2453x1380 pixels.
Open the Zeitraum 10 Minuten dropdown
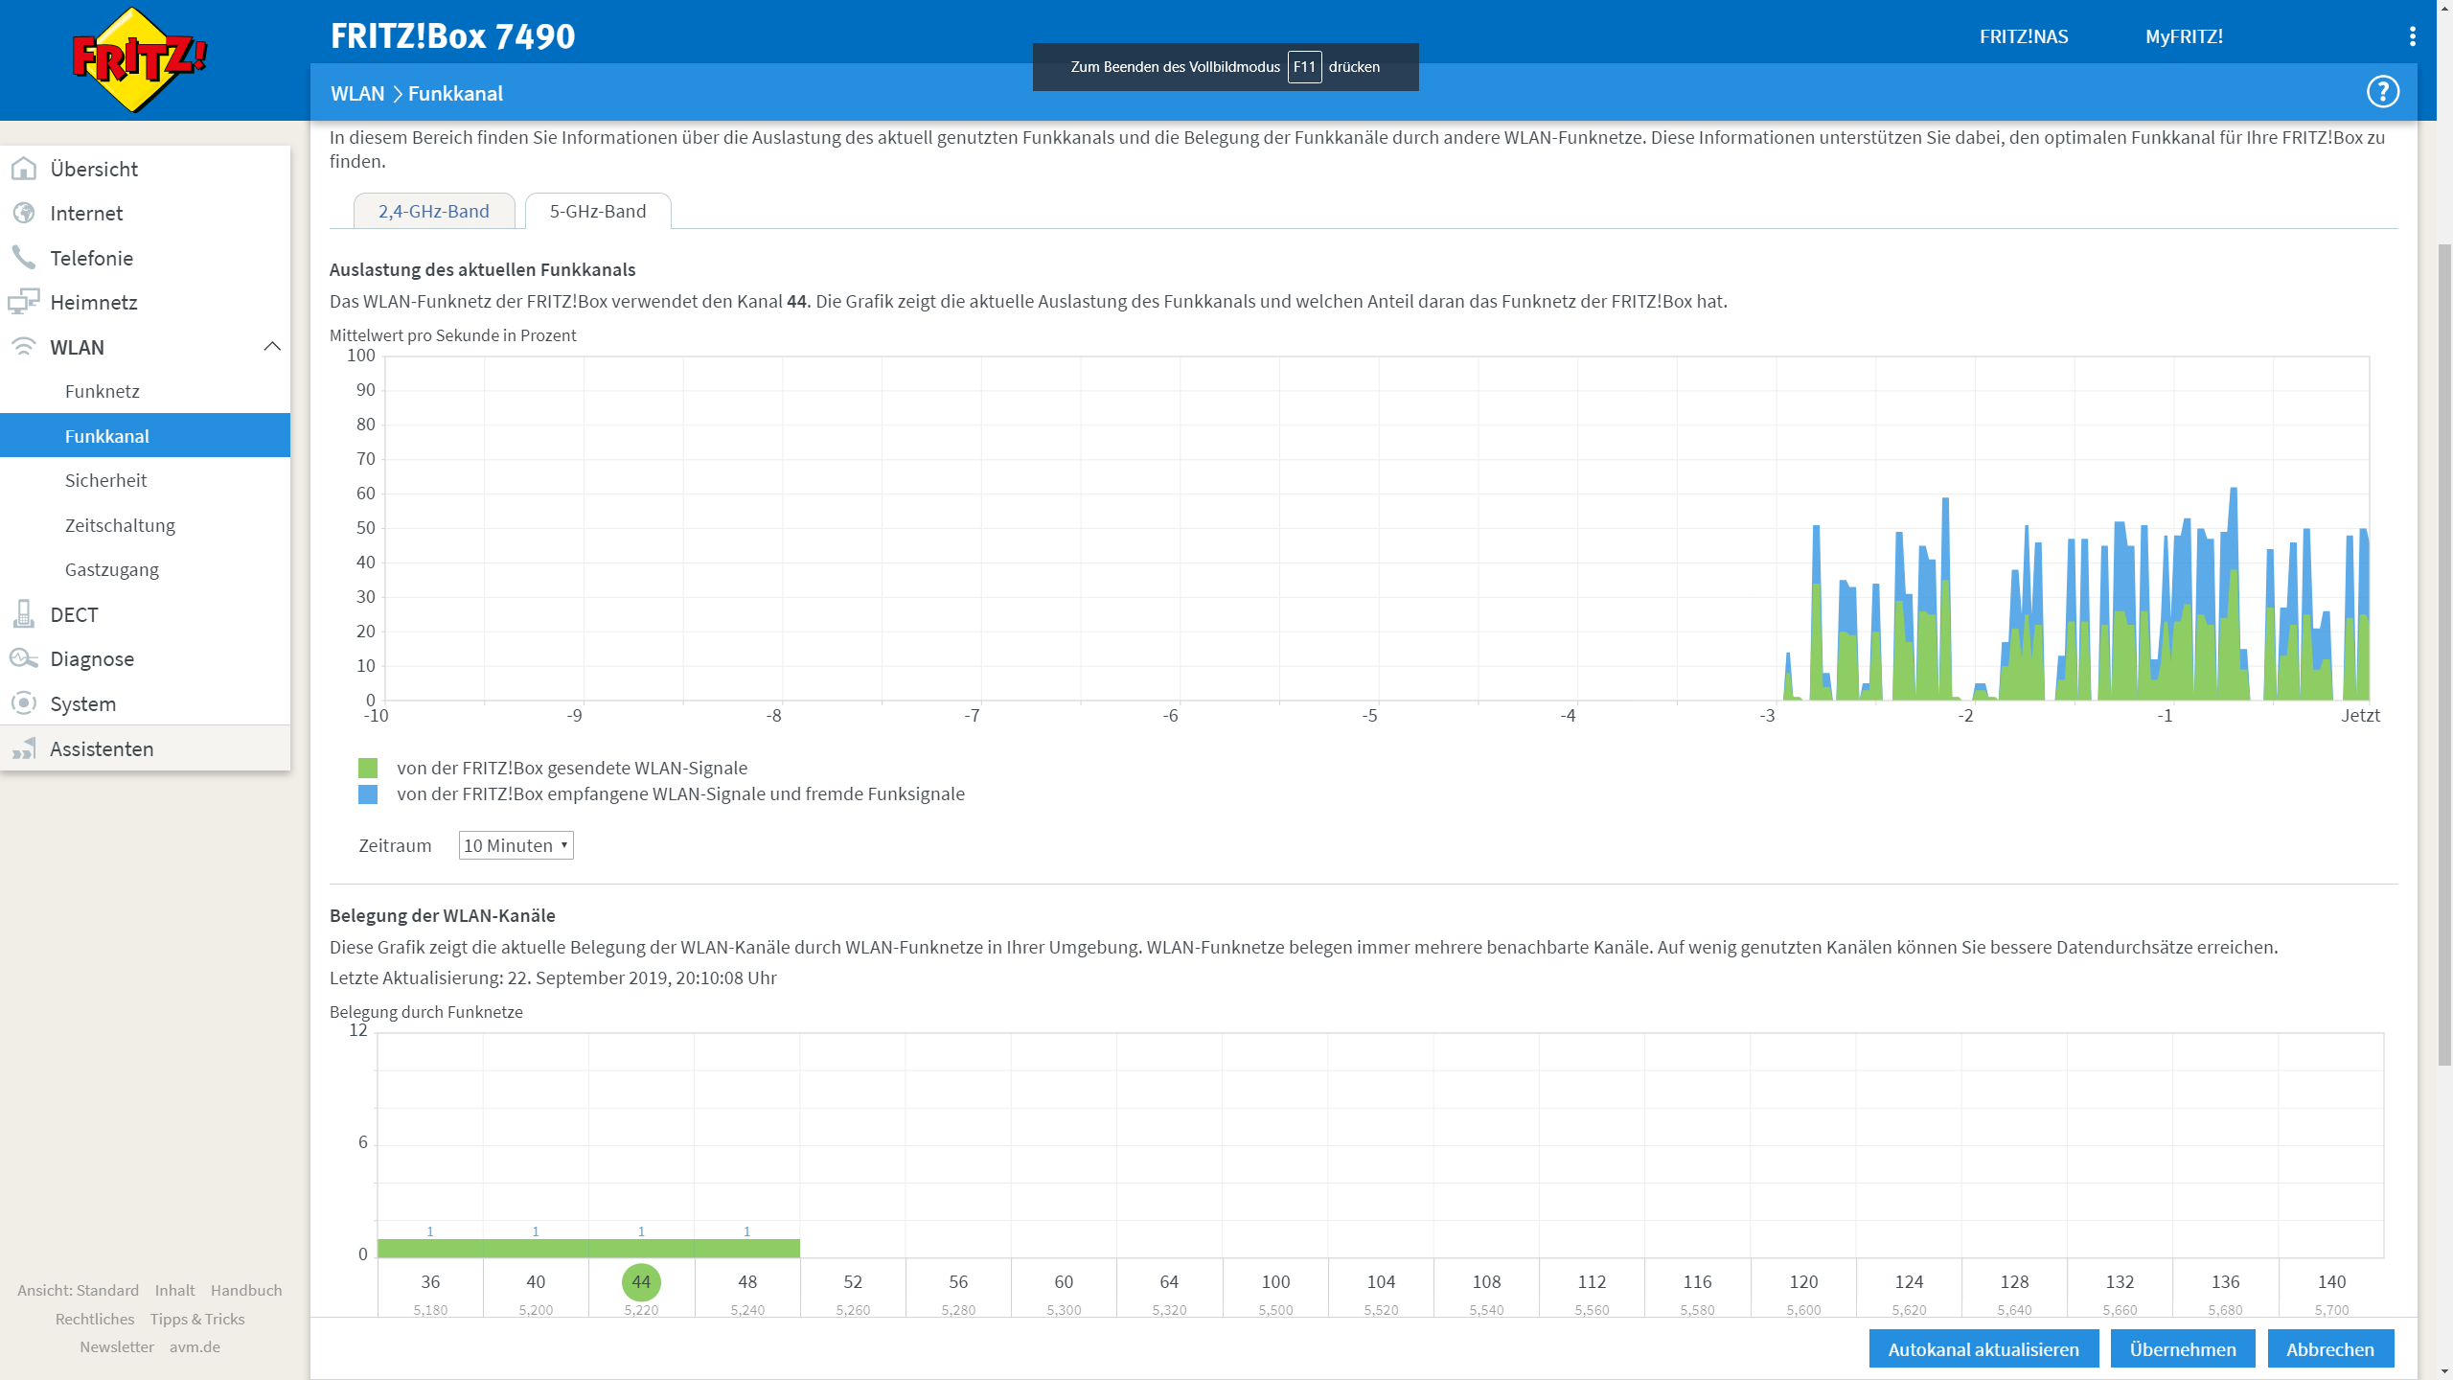[x=516, y=845]
